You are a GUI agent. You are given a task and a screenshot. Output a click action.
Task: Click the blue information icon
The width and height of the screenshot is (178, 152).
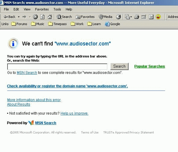[13, 44]
